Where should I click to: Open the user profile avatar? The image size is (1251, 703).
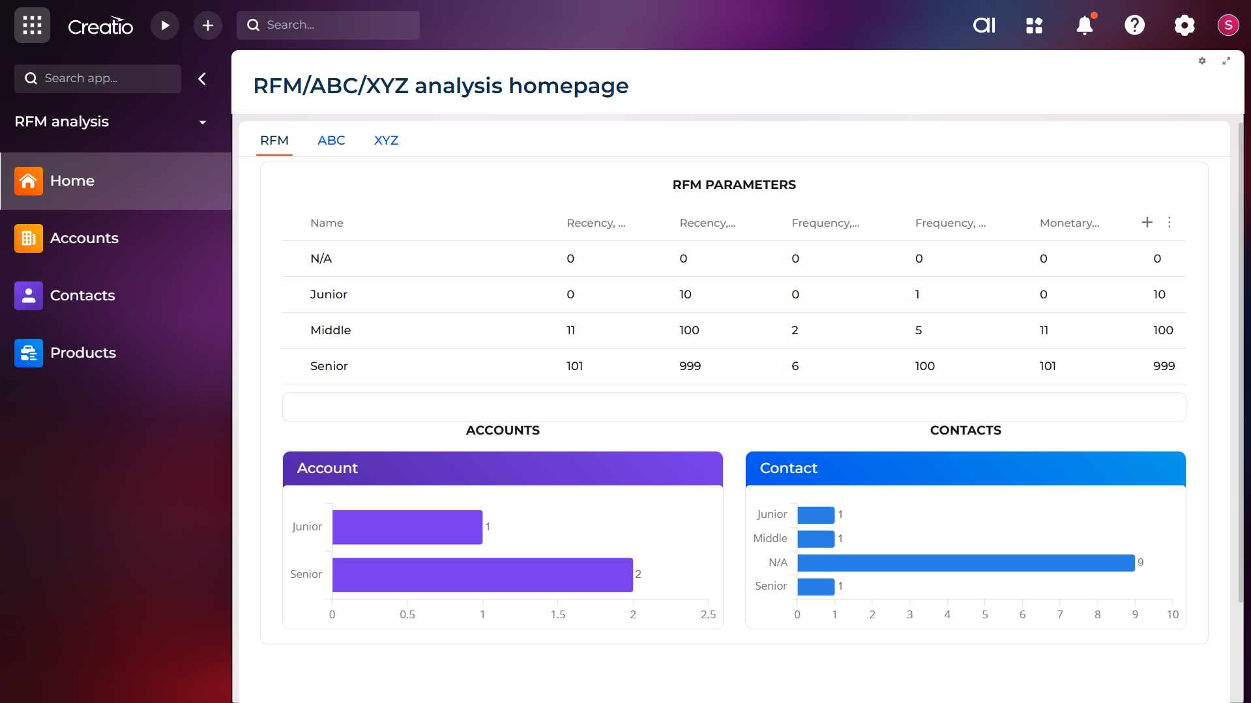pos(1228,25)
